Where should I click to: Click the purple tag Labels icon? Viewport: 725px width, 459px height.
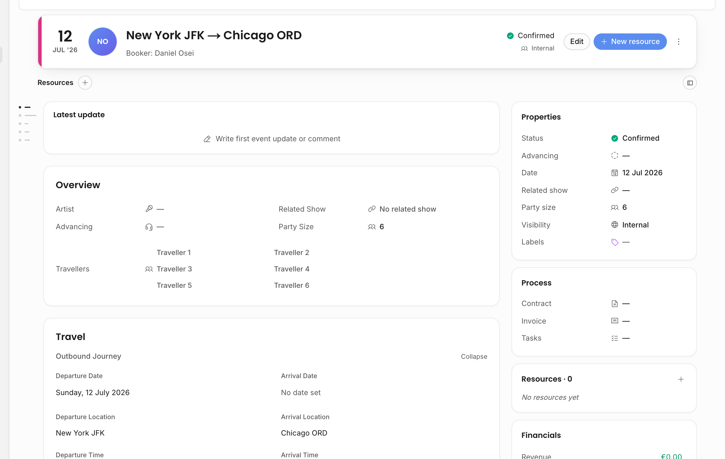[x=614, y=242]
